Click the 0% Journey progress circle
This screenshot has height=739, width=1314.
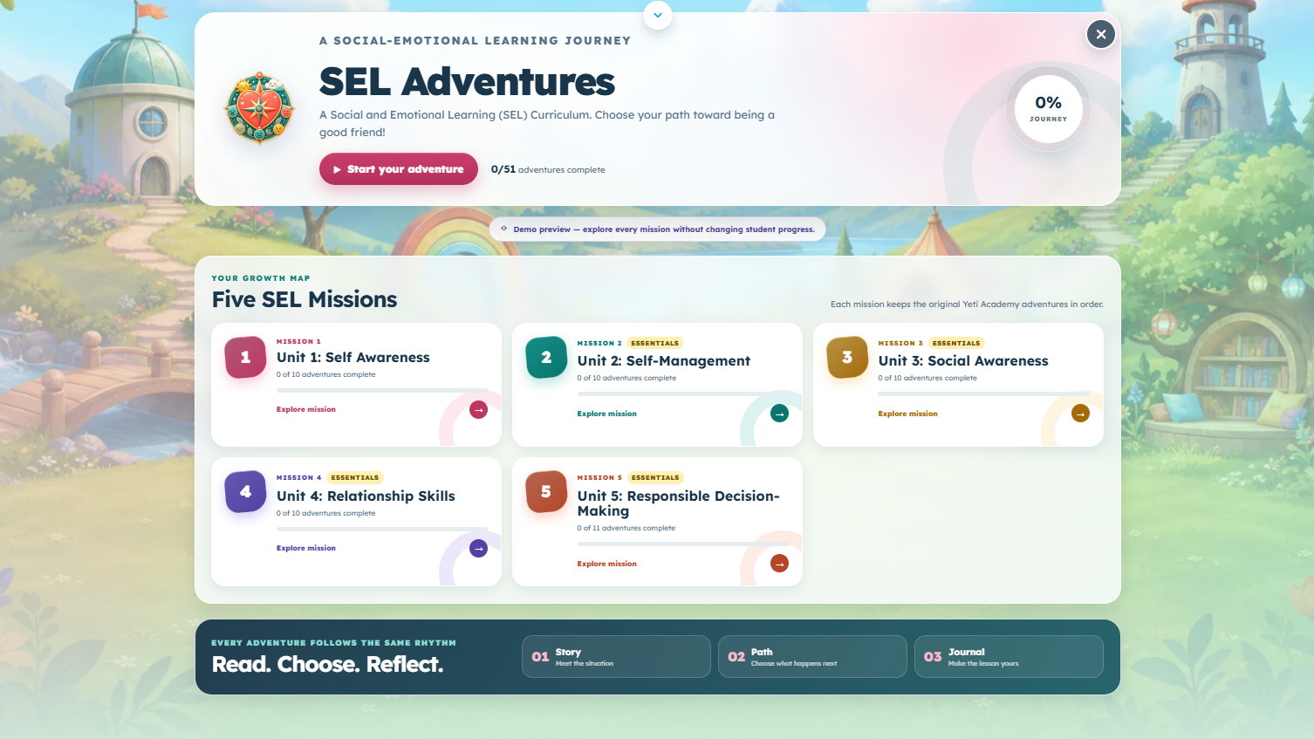pos(1048,109)
